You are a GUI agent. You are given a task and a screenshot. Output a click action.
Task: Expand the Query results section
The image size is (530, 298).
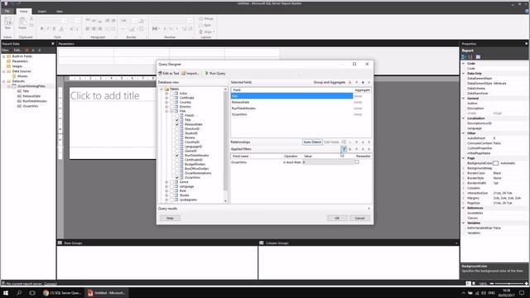[369, 209]
